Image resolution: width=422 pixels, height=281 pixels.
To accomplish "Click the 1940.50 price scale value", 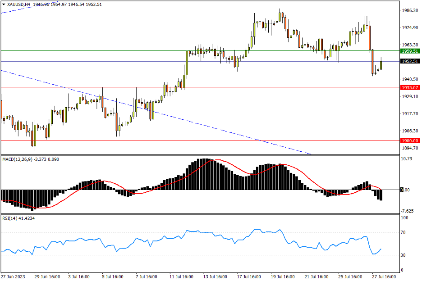I will pos(409,79).
